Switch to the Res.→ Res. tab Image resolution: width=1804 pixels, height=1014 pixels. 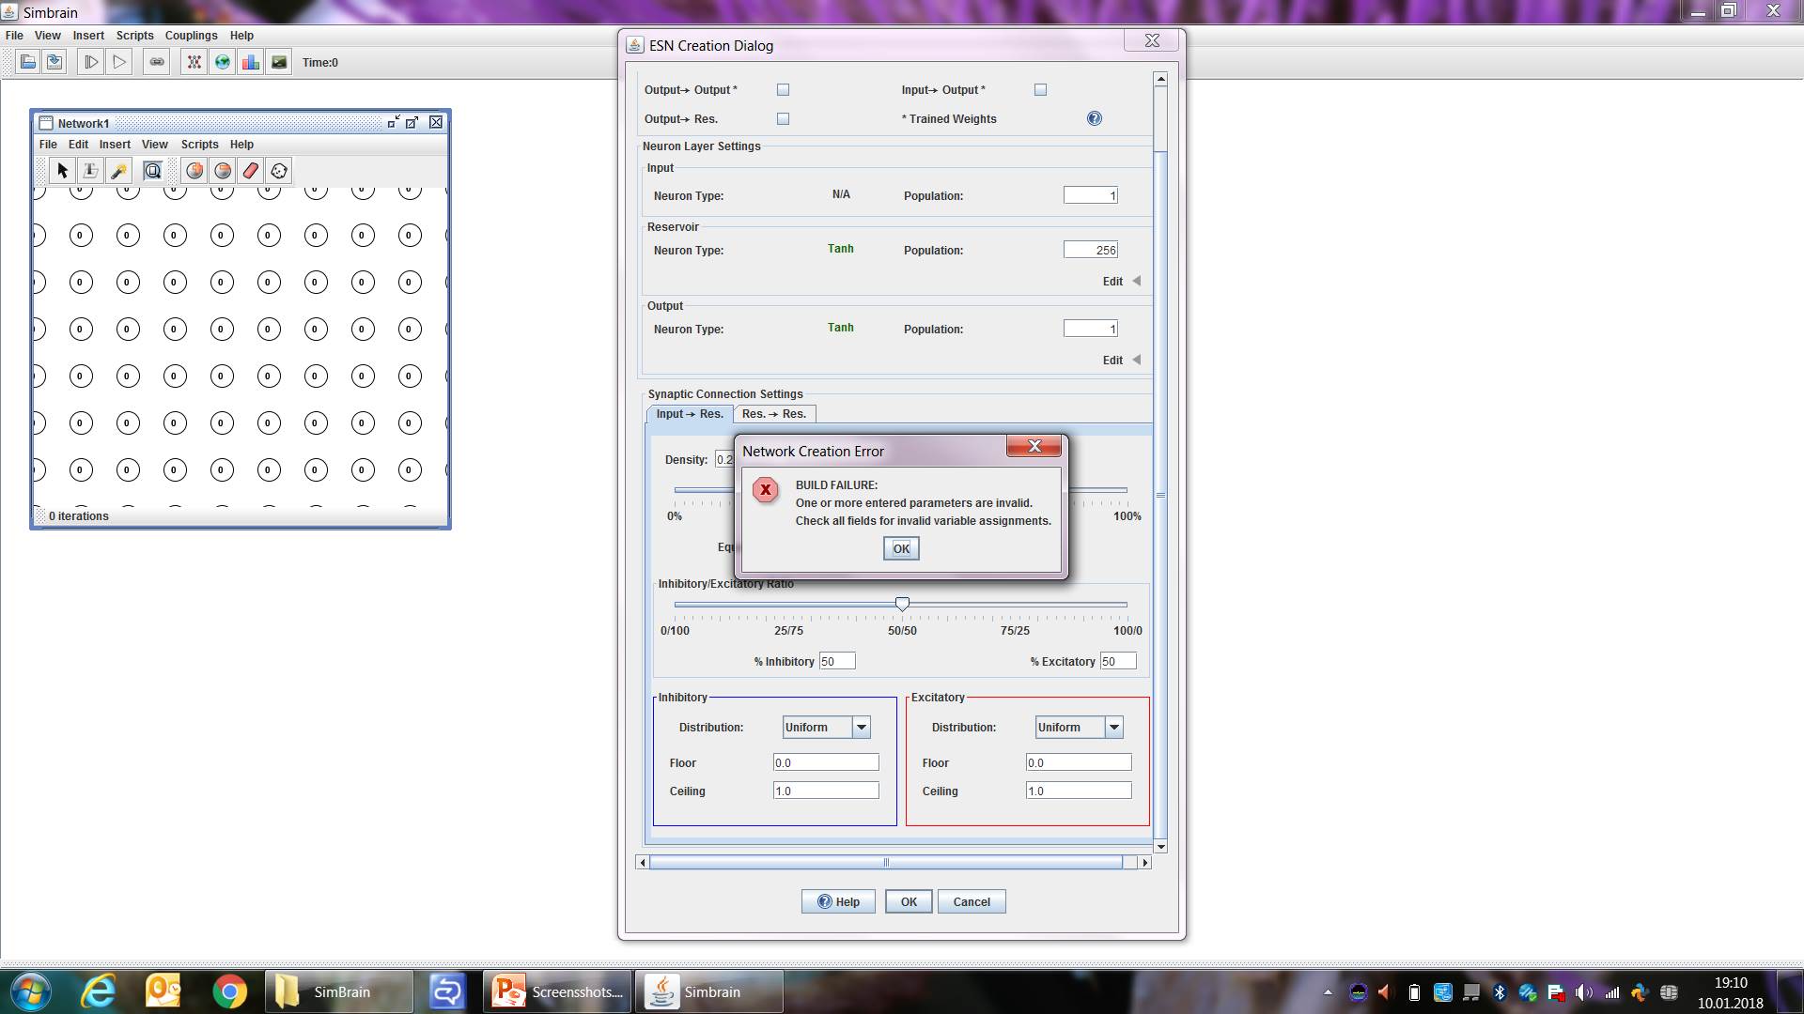pyautogui.click(x=773, y=414)
